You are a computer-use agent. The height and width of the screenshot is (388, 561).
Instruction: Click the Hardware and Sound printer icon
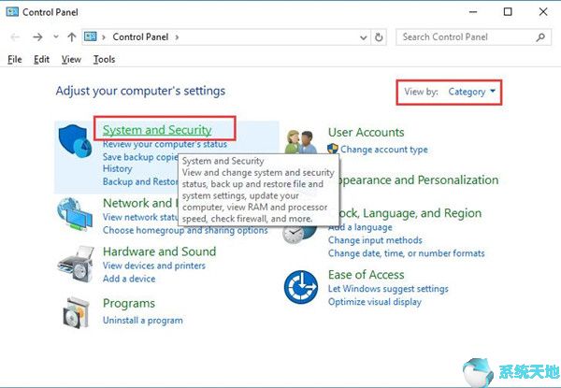pos(76,264)
